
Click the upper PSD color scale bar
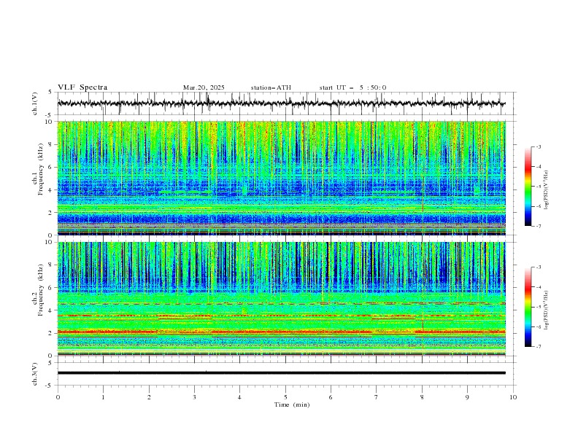coord(528,187)
